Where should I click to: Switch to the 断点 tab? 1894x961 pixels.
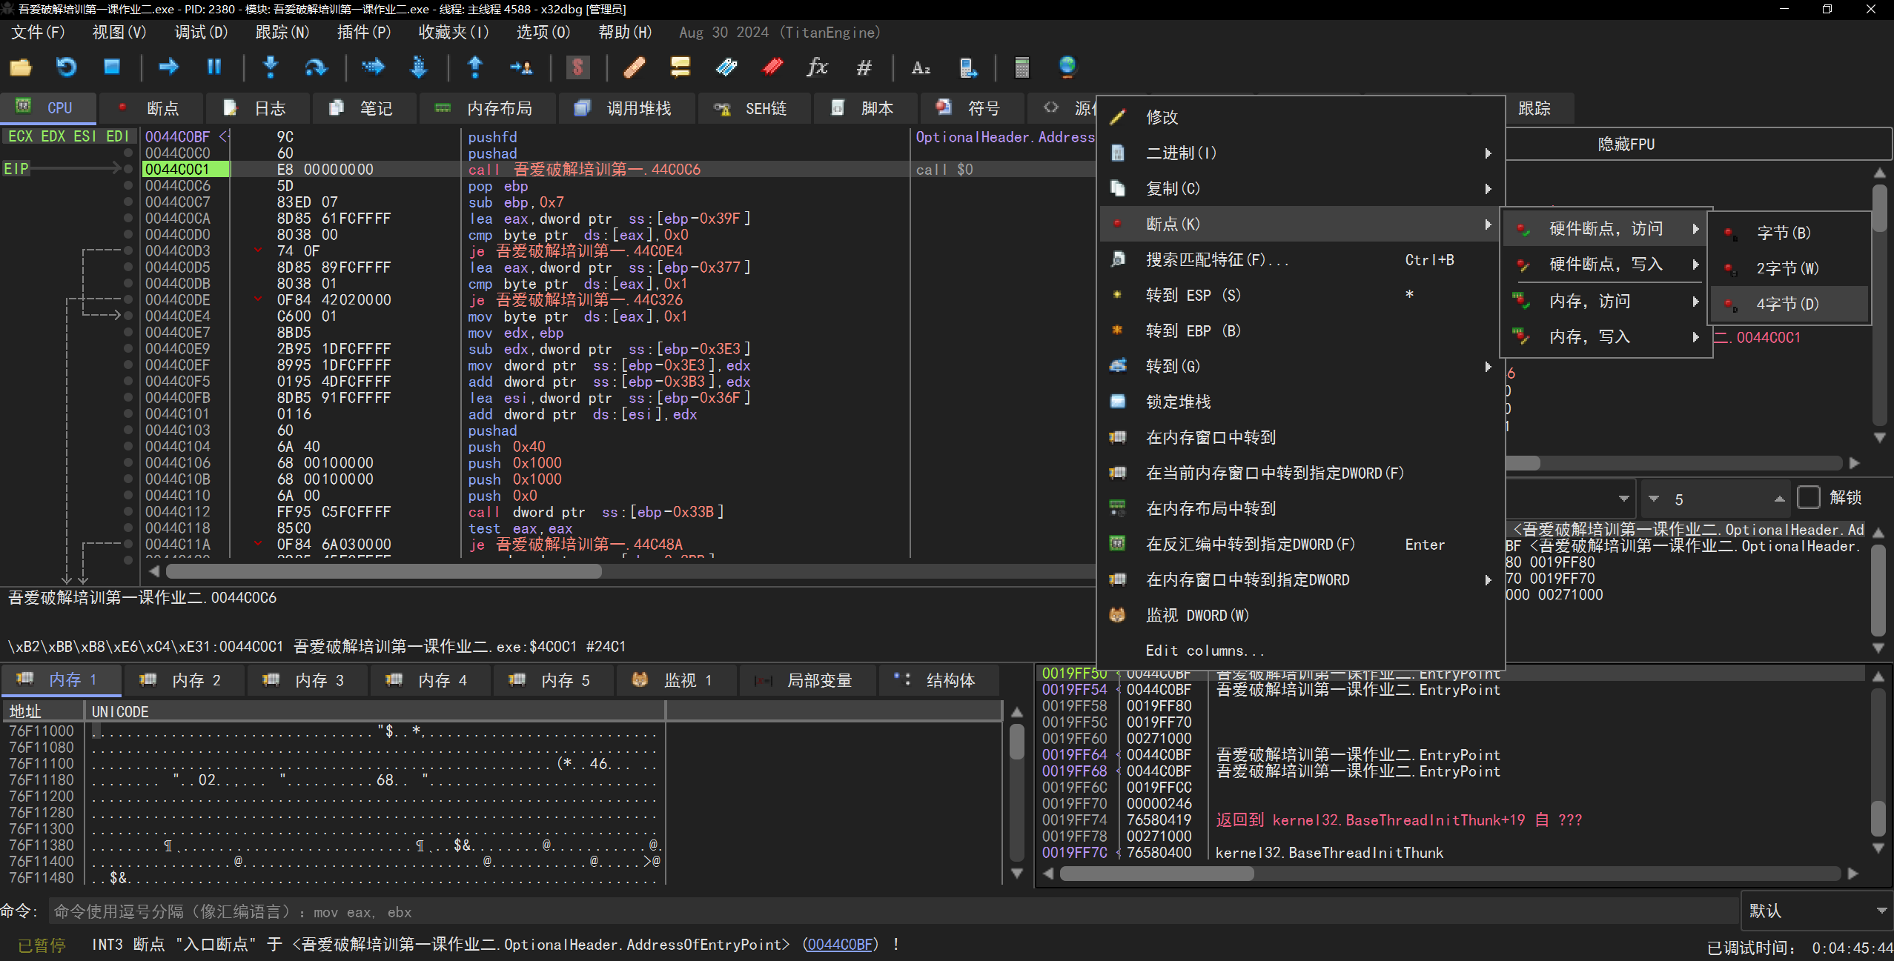tap(150, 108)
